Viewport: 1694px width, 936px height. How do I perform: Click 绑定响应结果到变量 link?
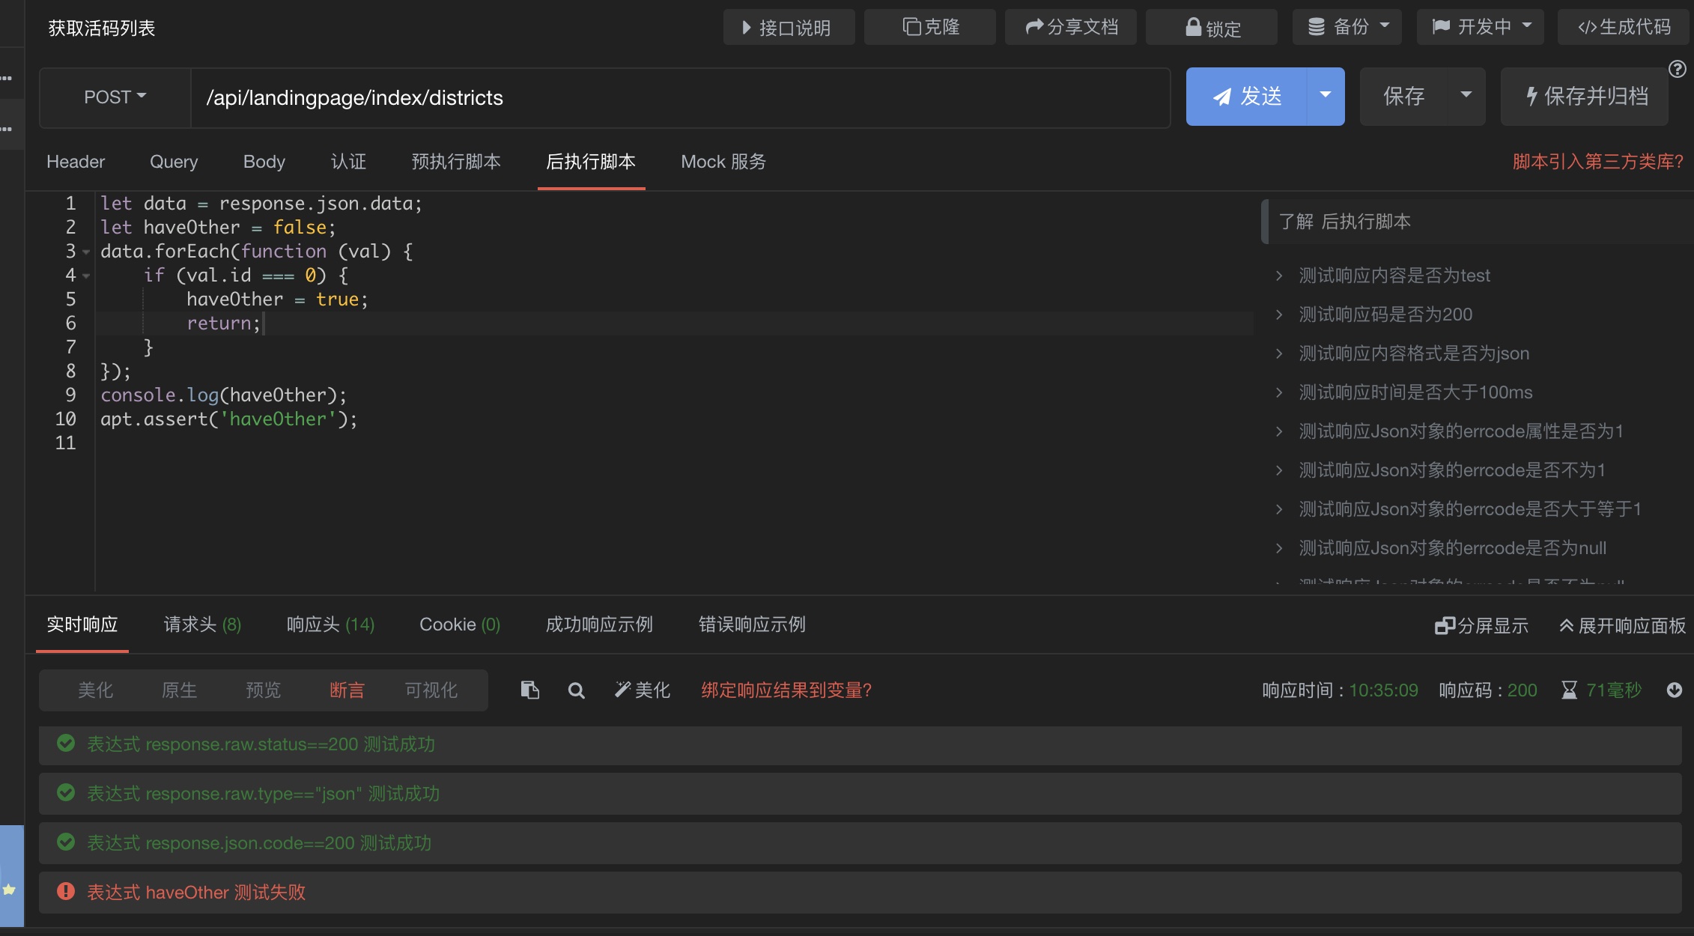click(786, 690)
